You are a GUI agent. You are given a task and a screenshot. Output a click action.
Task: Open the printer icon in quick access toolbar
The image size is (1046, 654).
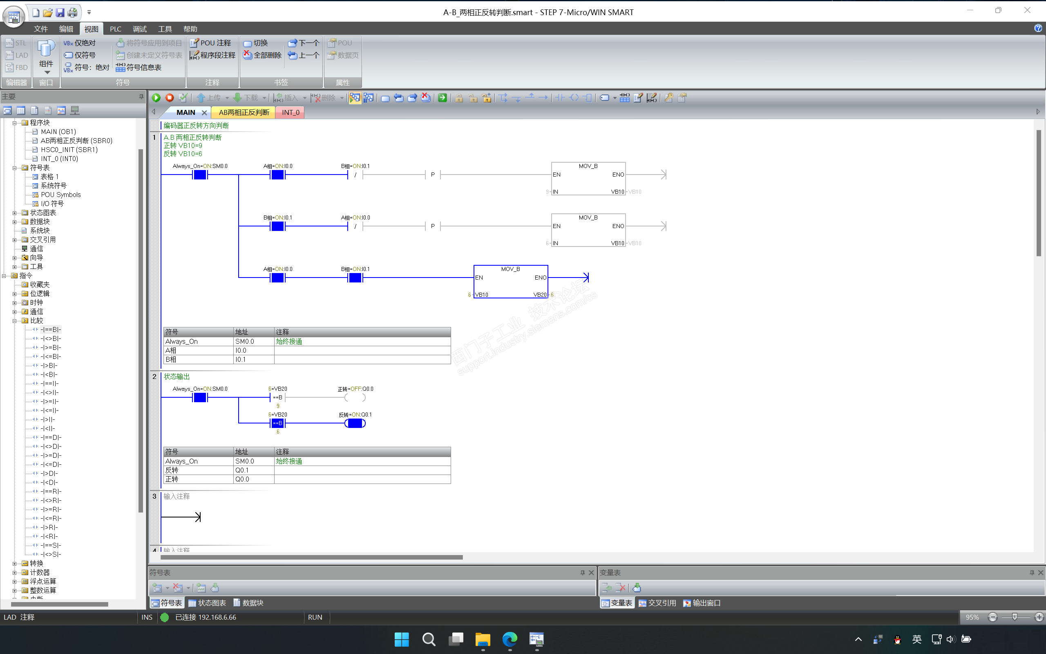point(73,13)
